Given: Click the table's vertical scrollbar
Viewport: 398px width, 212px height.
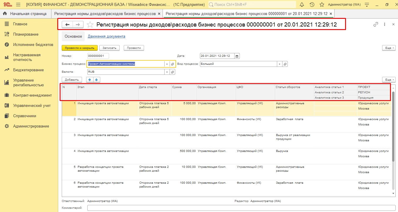Looking at the screenshot, I should [x=394, y=127].
